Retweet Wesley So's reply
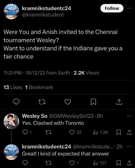This screenshot has width=135, height=168. [49, 132]
